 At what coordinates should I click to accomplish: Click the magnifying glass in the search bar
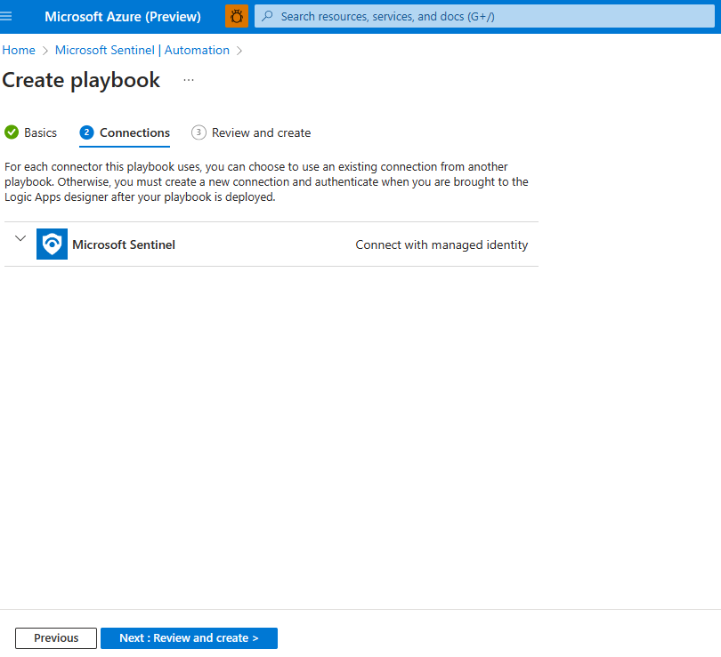point(266,16)
